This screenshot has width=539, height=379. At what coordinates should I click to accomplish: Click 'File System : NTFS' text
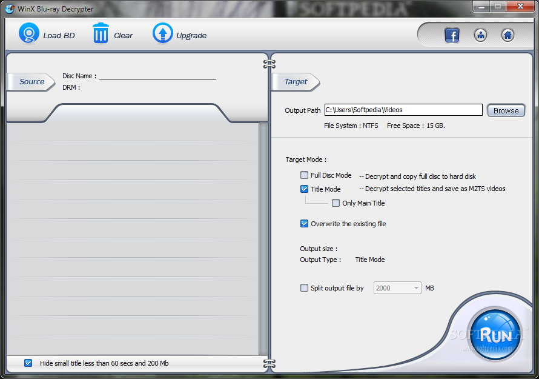coord(351,126)
